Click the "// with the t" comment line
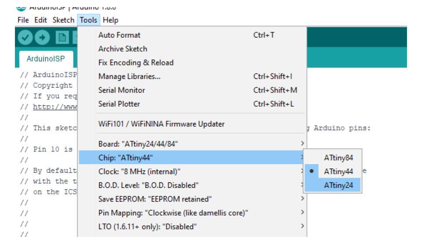Viewport: 422px width, 237px height. pos(48,181)
